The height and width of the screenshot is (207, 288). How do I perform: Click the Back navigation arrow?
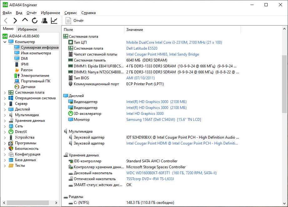click(x=6, y=21)
